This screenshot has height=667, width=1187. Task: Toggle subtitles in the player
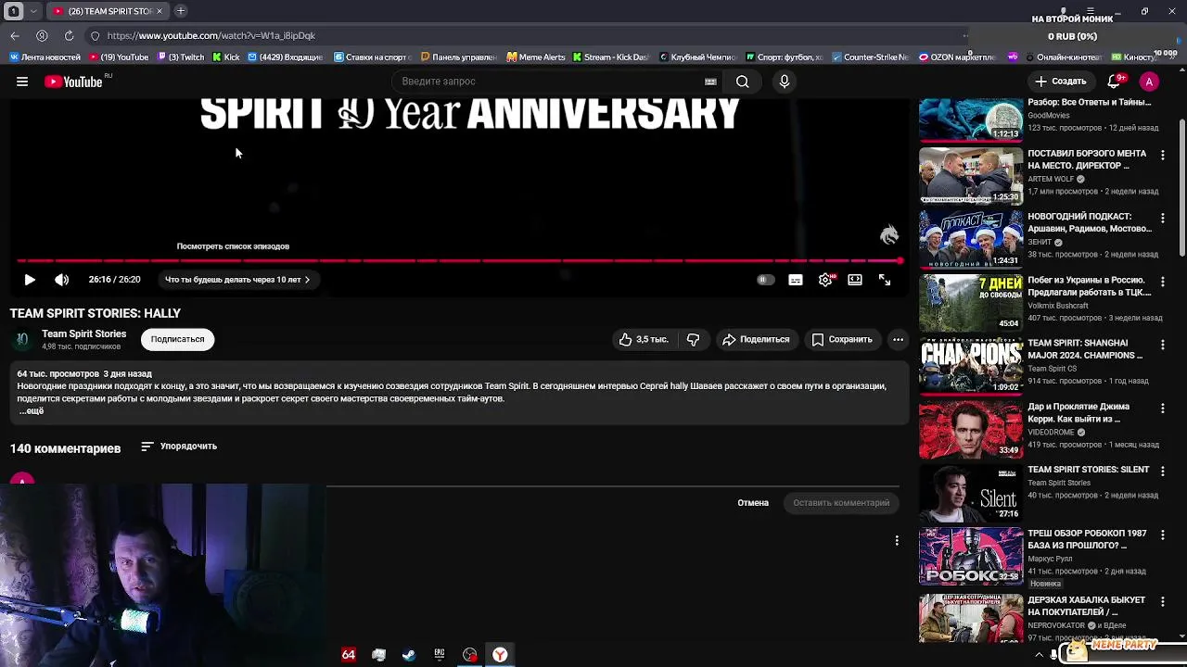point(796,280)
